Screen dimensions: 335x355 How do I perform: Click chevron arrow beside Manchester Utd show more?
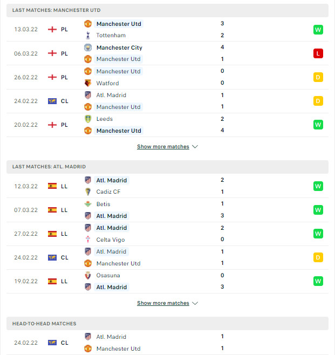tap(195, 147)
